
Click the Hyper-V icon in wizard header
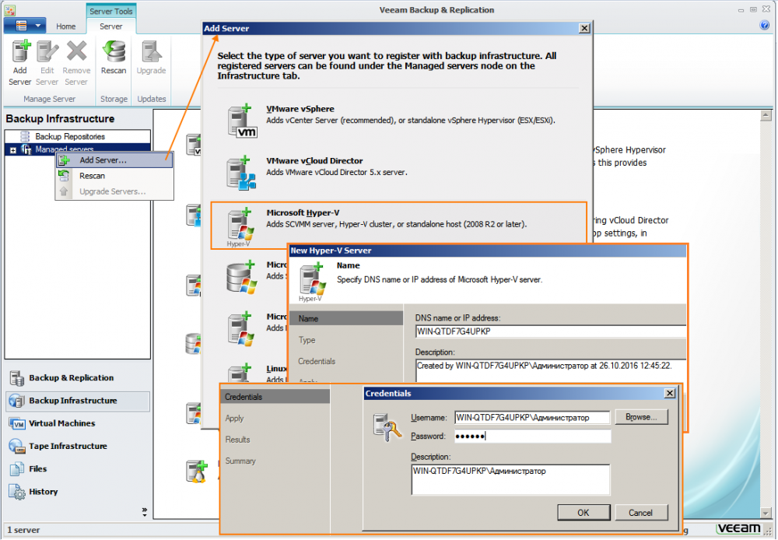tap(312, 282)
